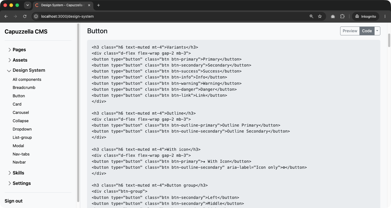
Task: Click the Button section heading
Action: click(x=97, y=31)
